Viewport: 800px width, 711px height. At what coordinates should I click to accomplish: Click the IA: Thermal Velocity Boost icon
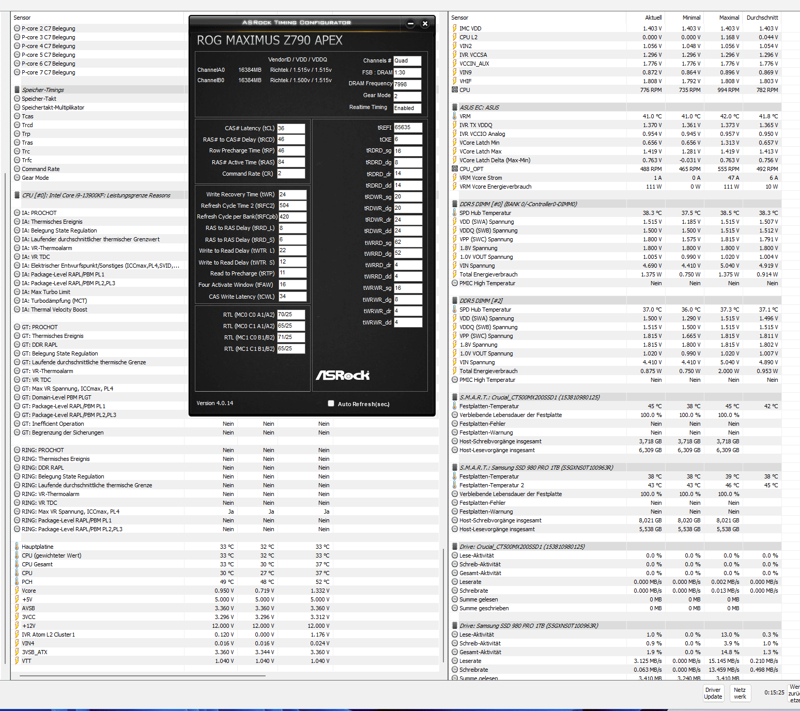[17, 310]
